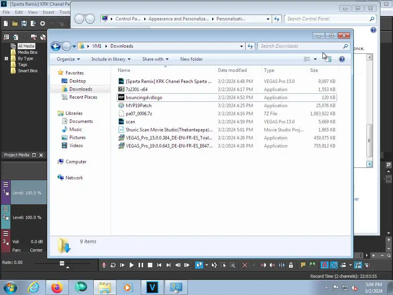Image resolution: width=393 pixels, height=295 pixels.
Task: Select the Envelope Edit tool in VEGAS
Action: (214, 265)
